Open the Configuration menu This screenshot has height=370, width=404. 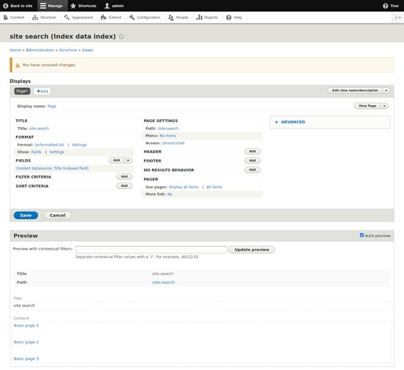[x=144, y=17]
